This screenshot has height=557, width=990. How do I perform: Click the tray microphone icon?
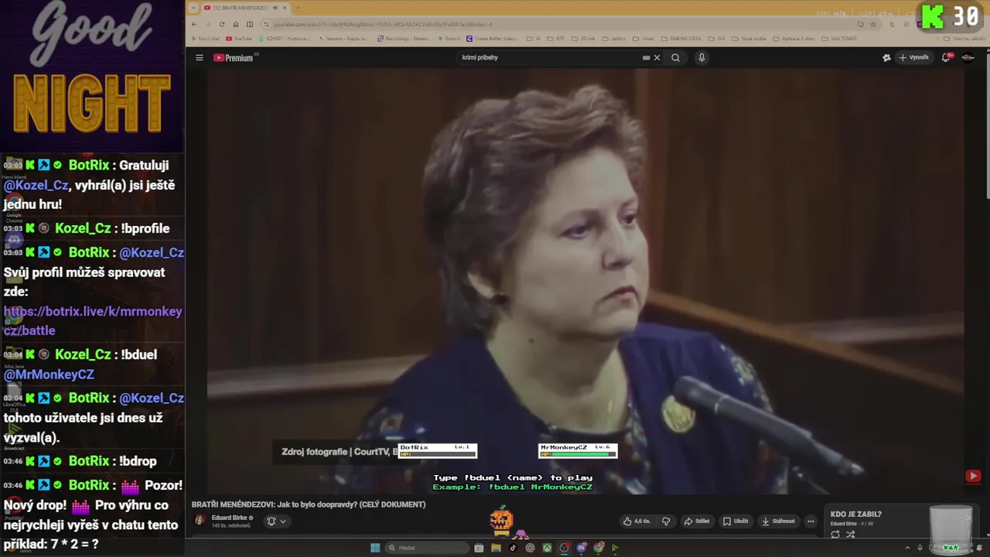pyautogui.click(x=920, y=548)
